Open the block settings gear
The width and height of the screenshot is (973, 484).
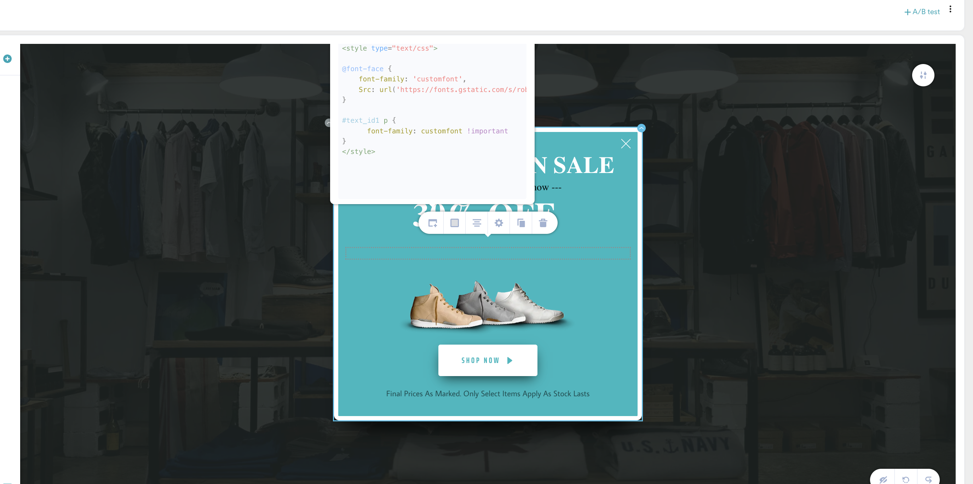tap(499, 223)
